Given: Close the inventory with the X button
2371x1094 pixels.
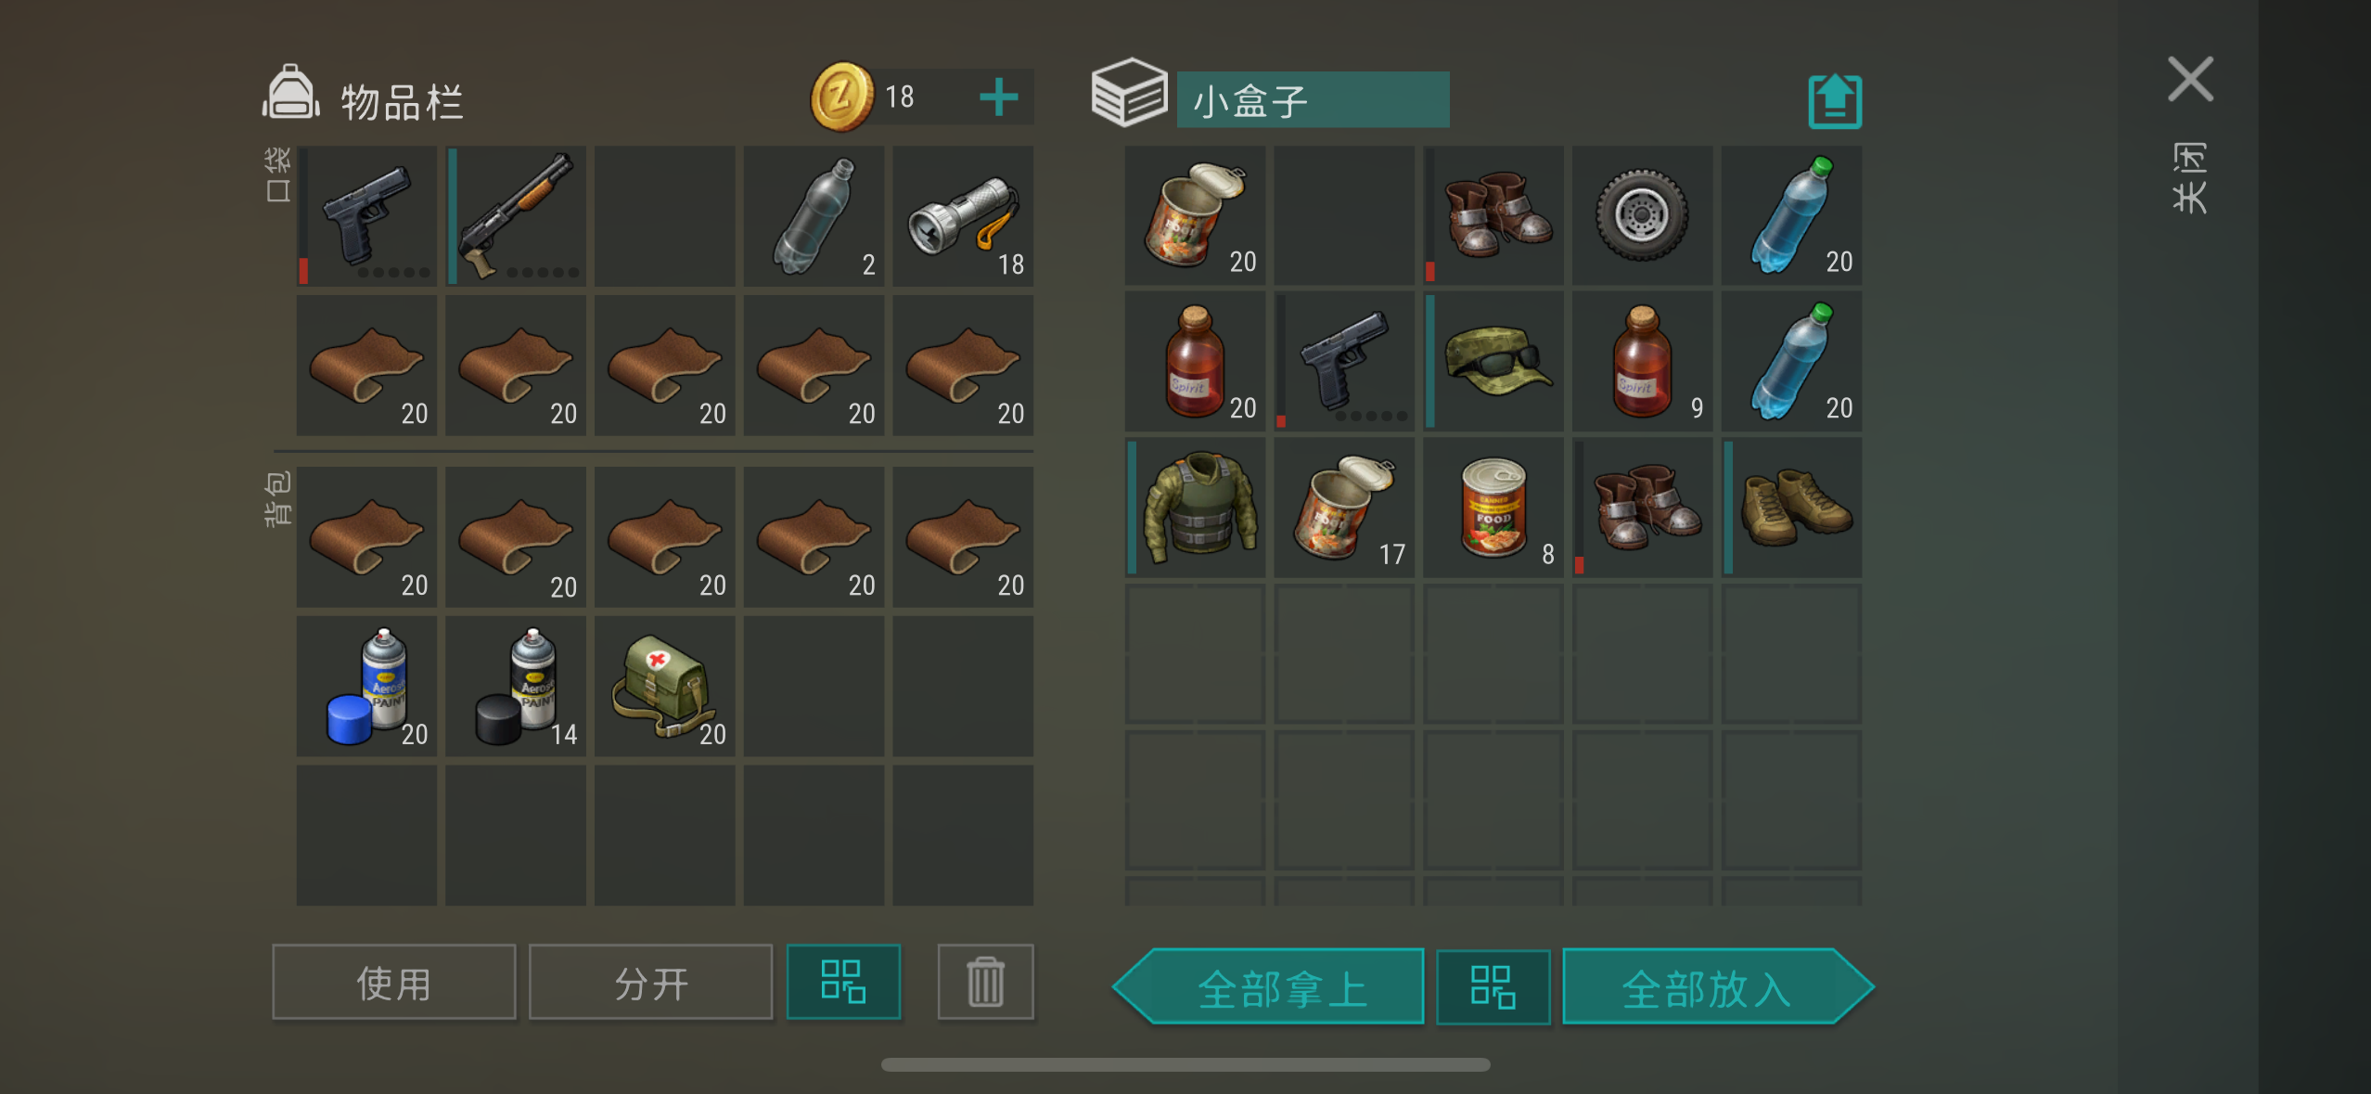Looking at the screenshot, I should tap(2190, 79).
